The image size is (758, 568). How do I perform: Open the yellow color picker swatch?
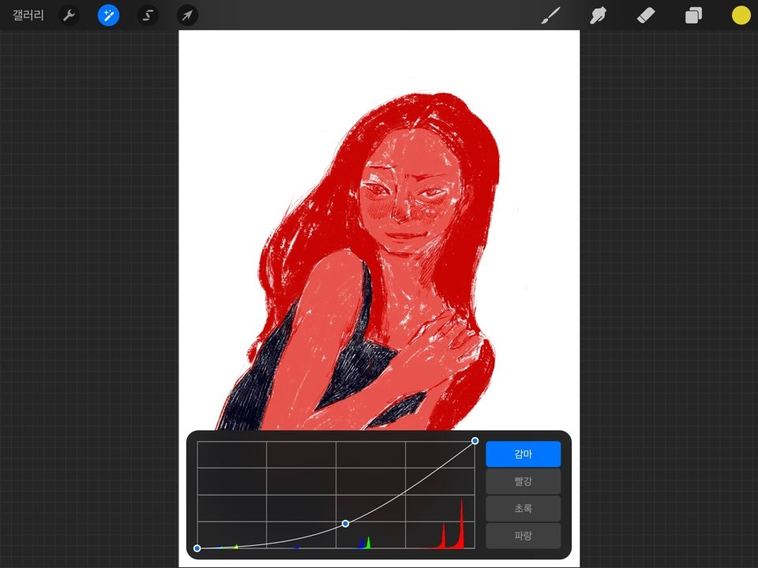(x=741, y=16)
